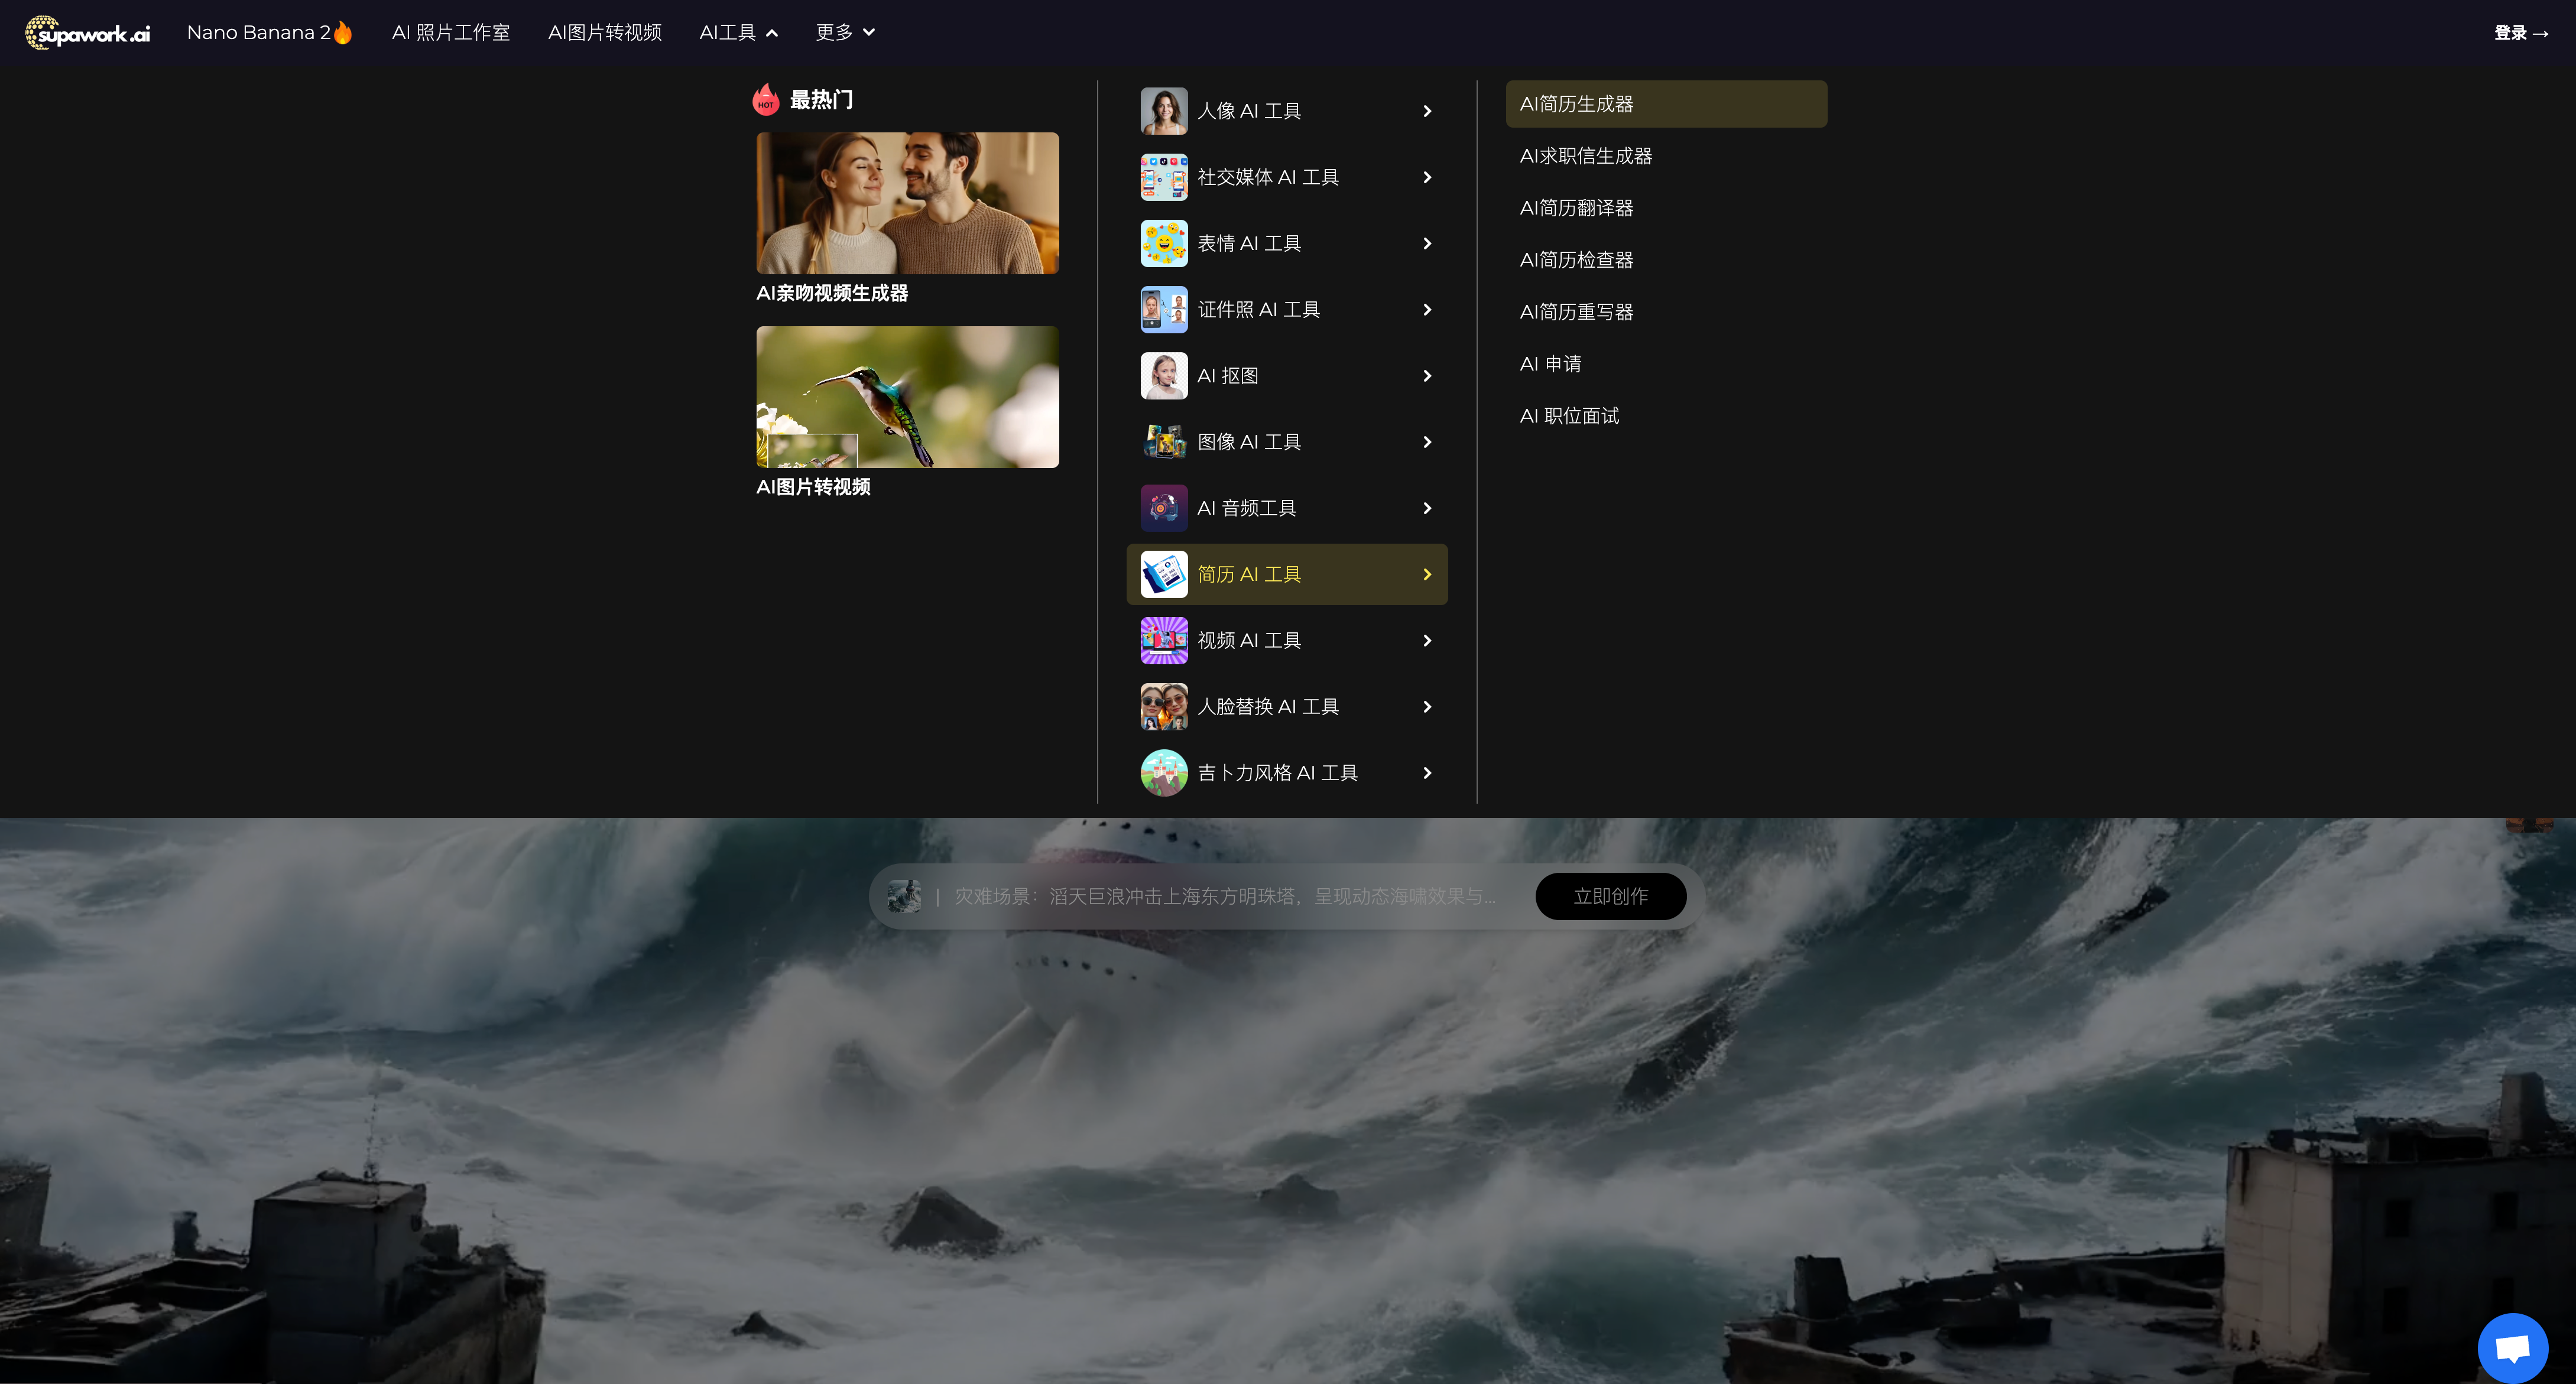Viewport: 2576px width, 1384px height.
Task: Click the 视频 AI 工具 icon
Action: click(x=1163, y=640)
